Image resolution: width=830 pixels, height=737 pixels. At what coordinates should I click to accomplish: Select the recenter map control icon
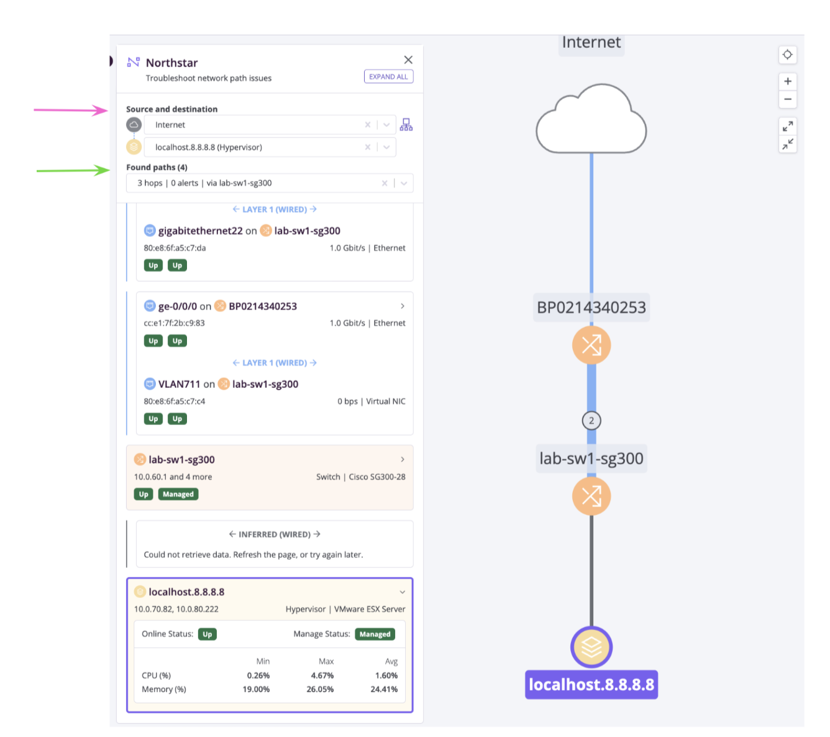tap(787, 55)
